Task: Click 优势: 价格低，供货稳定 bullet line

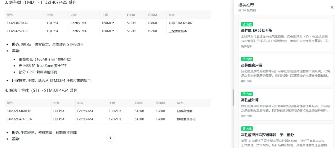Action: click(x=47, y=45)
